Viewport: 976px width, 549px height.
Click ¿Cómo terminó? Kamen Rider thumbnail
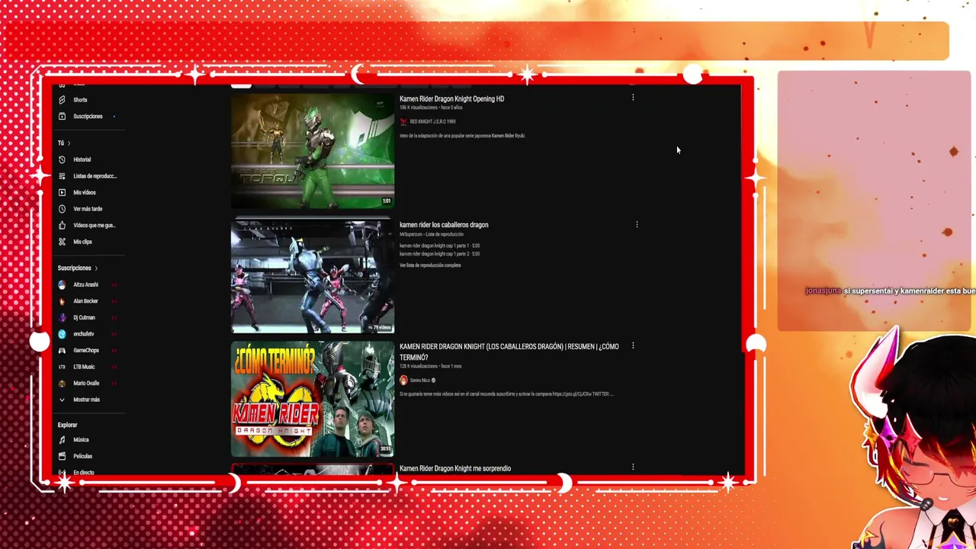313,400
